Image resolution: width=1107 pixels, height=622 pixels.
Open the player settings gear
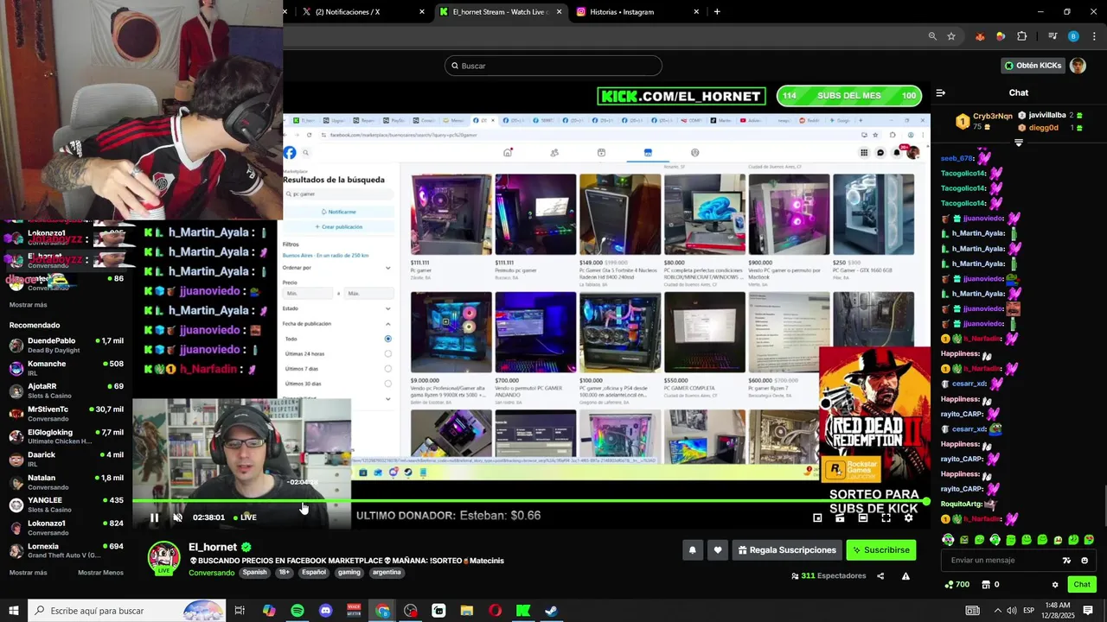click(908, 517)
